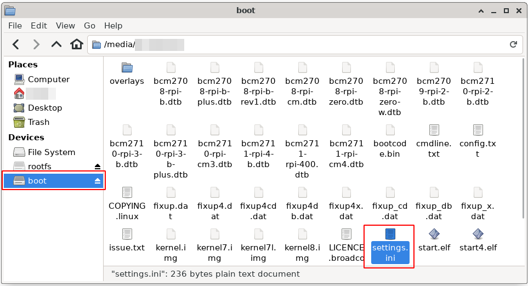Select the fixup_db.dat file
The height and width of the screenshot is (286, 528).
[434, 204]
